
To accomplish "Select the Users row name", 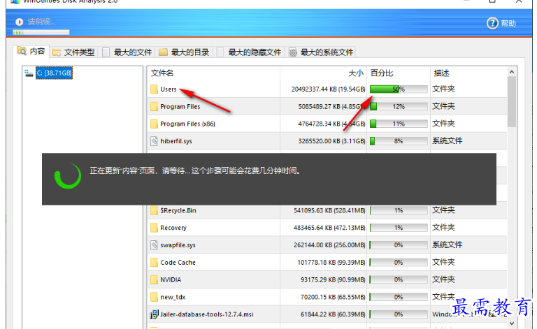I will coord(169,89).
